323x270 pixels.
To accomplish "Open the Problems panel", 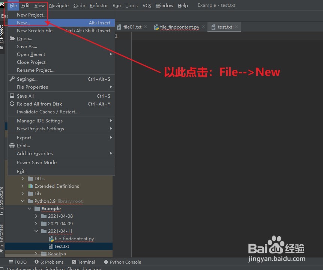I will 50,262.
